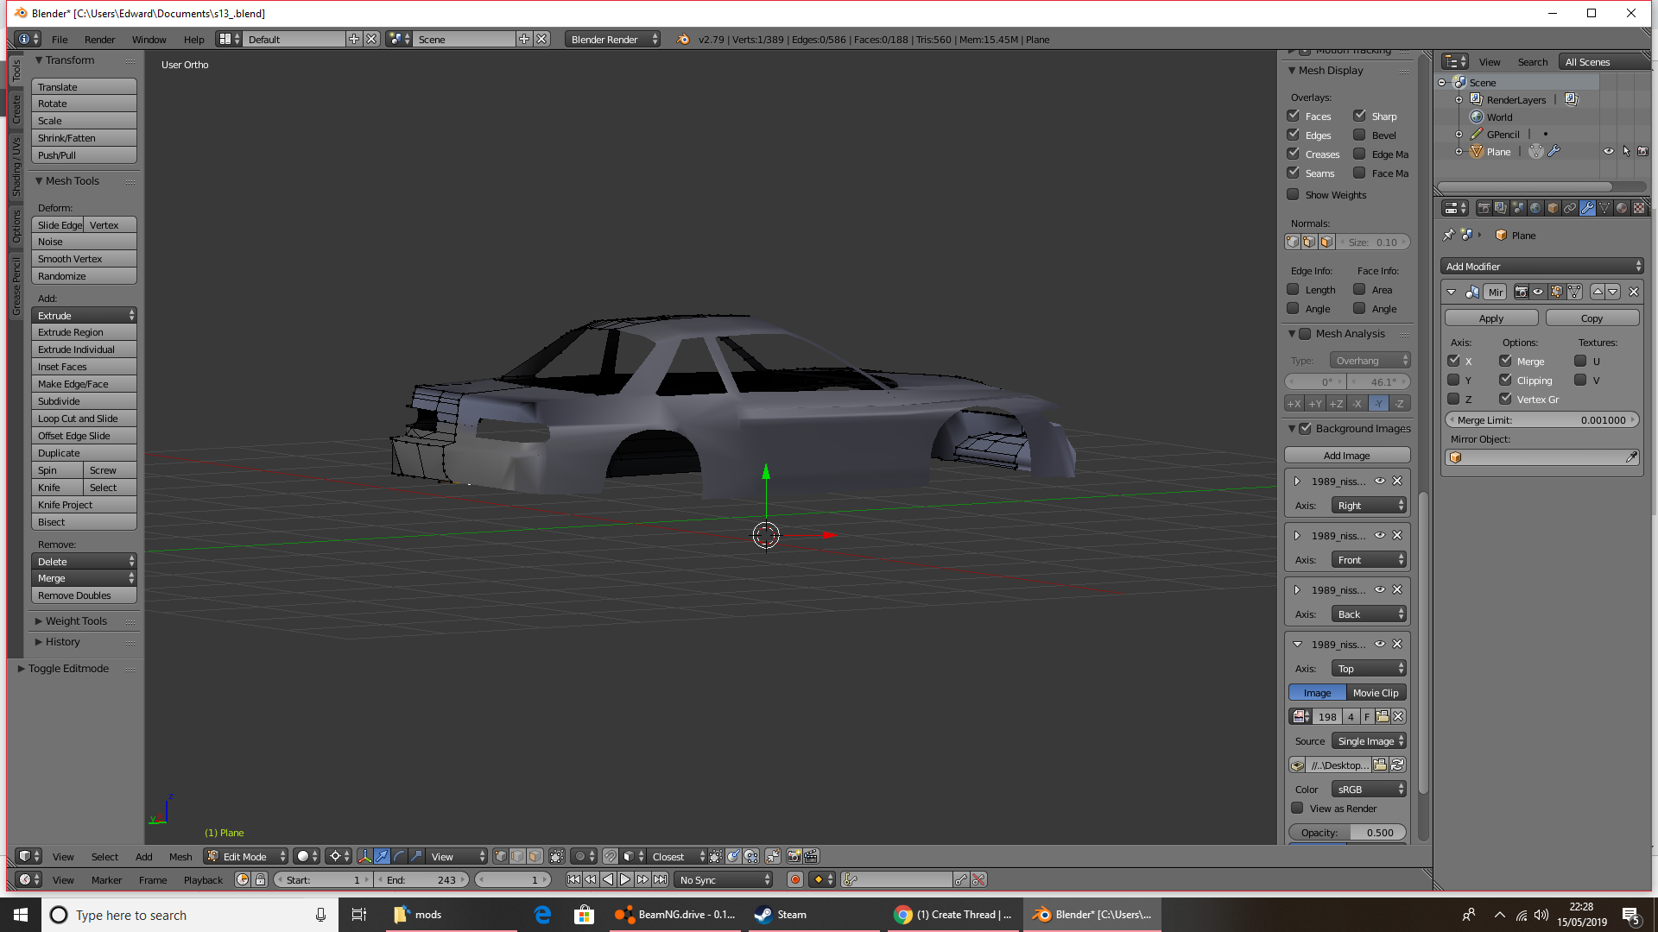The width and height of the screenshot is (1658, 932).
Task: Enable the Bevel overlay checkbox
Action: click(x=1359, y=135)
